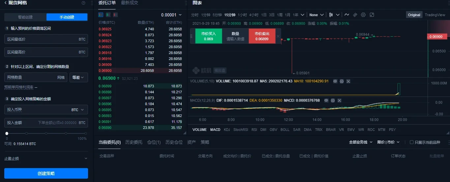Open VOLUME indicator settings gear

[342, 81]
